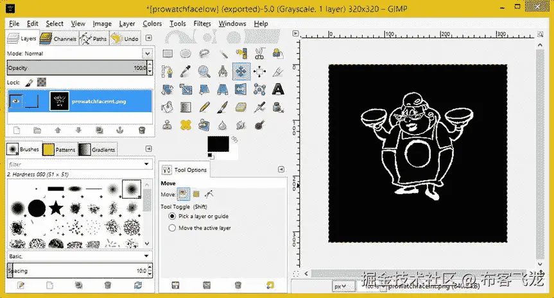Click the highlighted Move tool
The height and width of the screenshot is (298, 554).
pyautogui.click(x=241, y=72)
